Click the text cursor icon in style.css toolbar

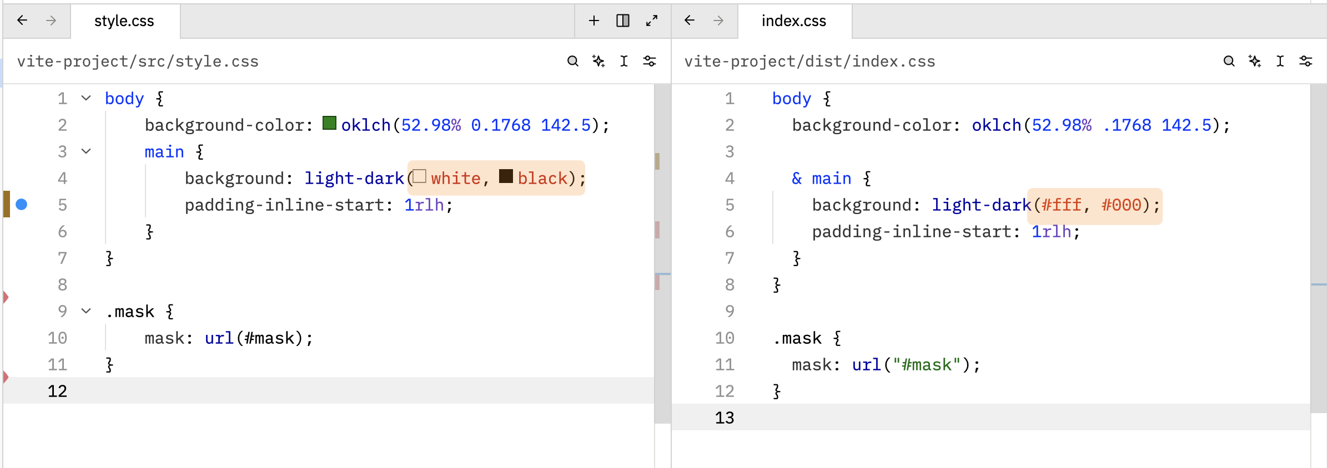coord(624,61)
